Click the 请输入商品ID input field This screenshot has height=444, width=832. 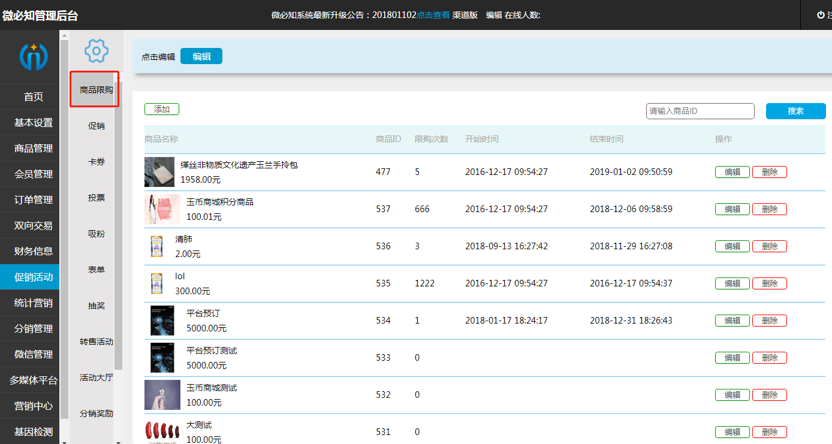click(700, 111)
